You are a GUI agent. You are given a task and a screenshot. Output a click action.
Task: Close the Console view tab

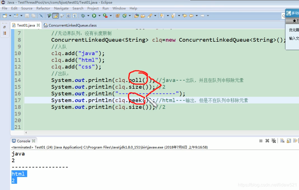point(34,141)
